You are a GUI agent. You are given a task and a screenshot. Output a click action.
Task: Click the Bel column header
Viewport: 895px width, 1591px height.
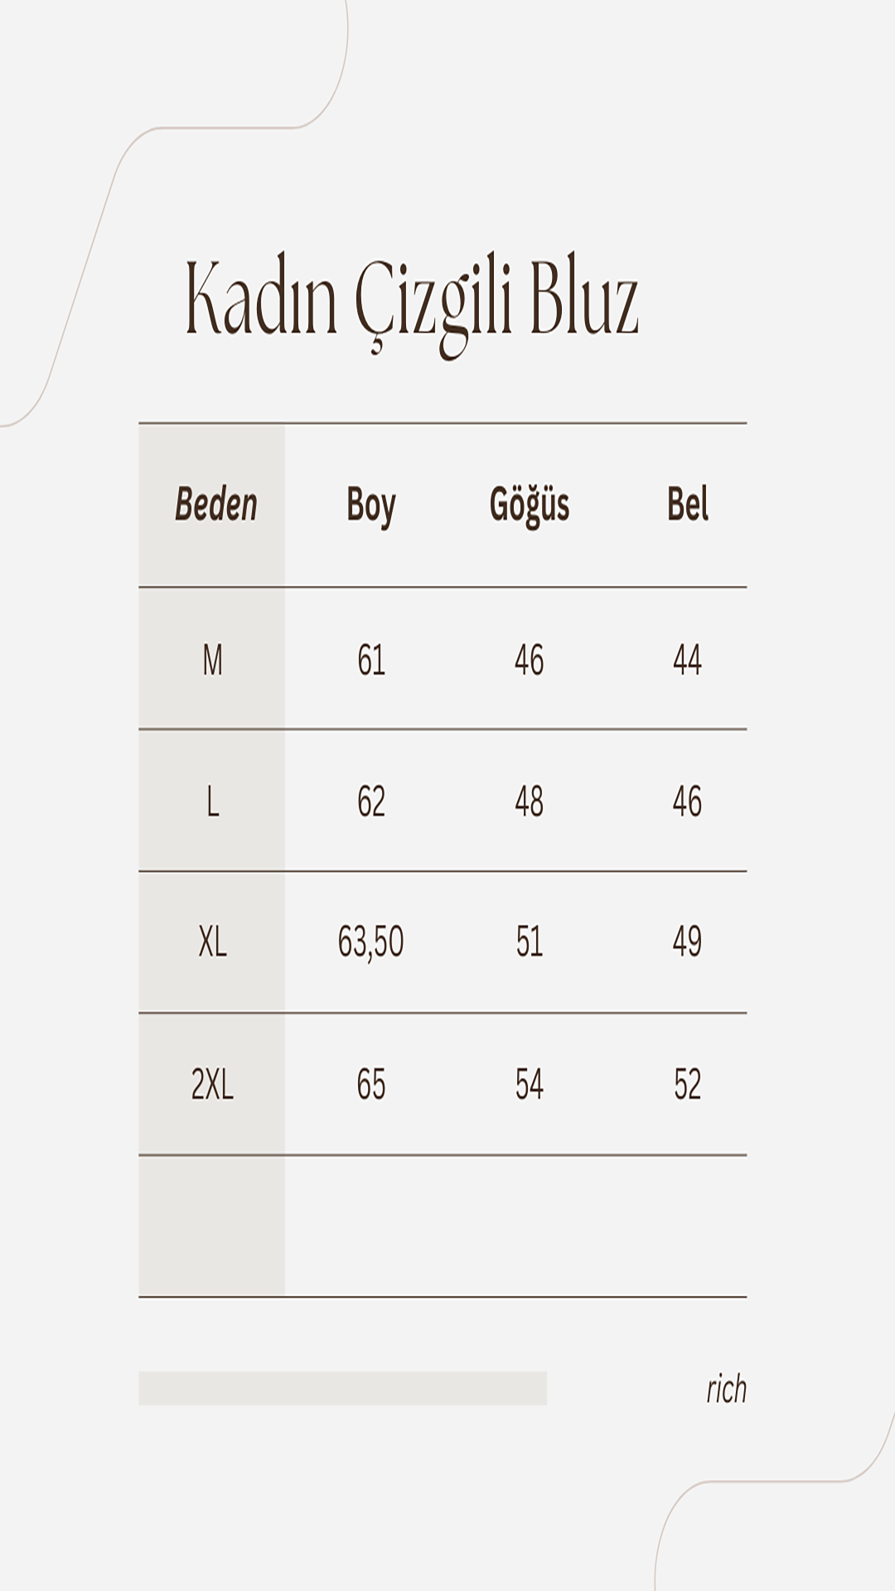688,504
